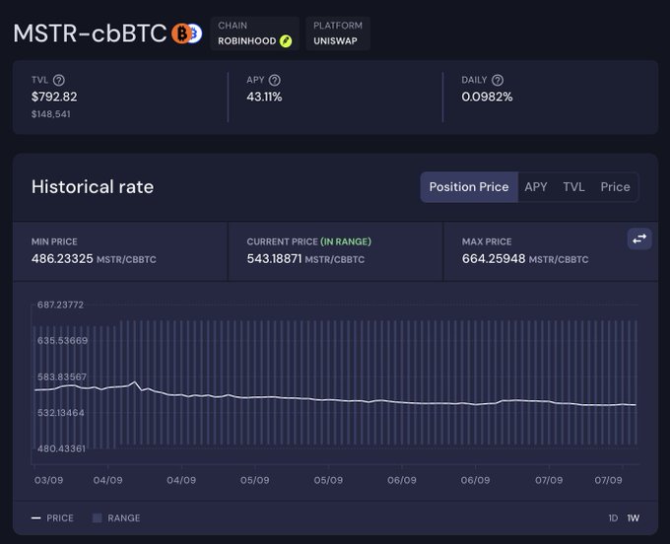Click the y-axis label 635.53669
Viewport: 670px width, 544px height.
pos(62,341)
